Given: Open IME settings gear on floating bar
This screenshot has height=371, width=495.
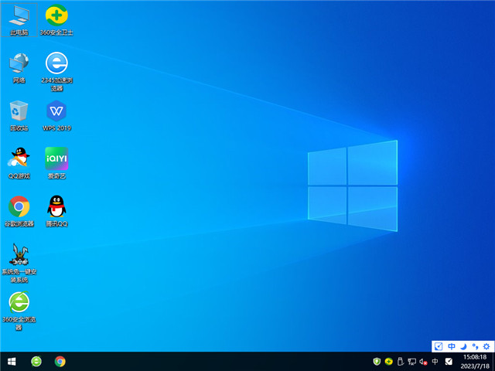Looking at the screenshot, I should [x=486, y=346].
